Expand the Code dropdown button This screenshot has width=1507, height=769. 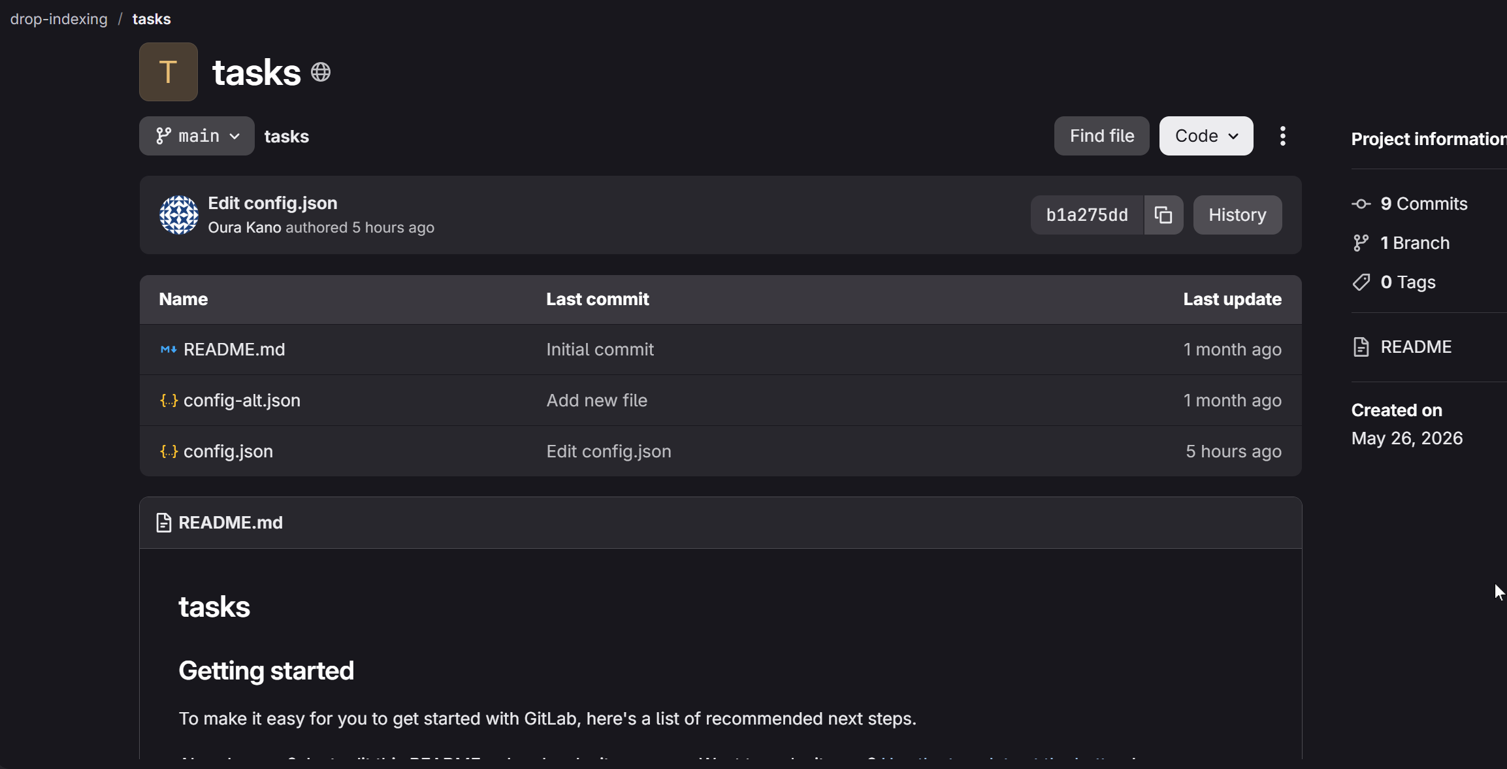coord(1206,136)
